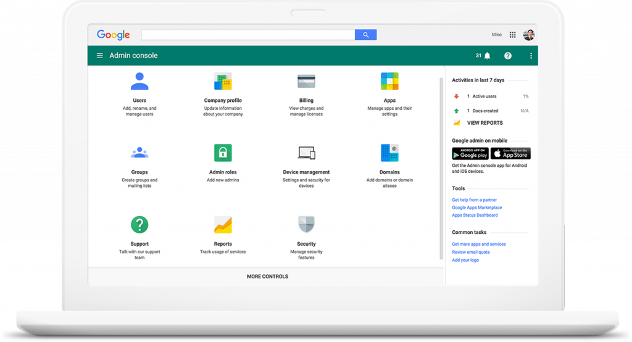
Task: Click the 'Track usage of services' description
Action: pos(223,252)
